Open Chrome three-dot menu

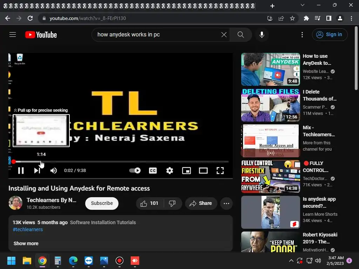coord(351,18)
